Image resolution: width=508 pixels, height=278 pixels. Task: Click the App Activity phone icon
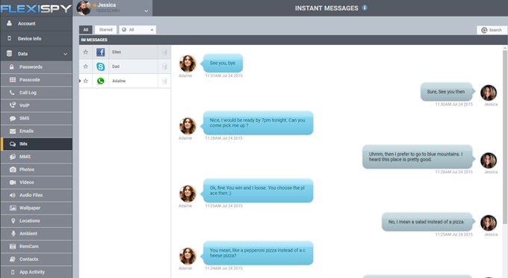(x=13, y=272)
